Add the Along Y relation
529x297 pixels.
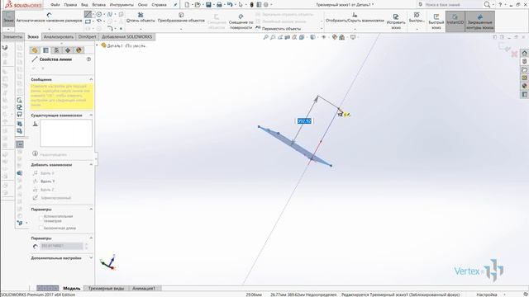tap(44, 181)
